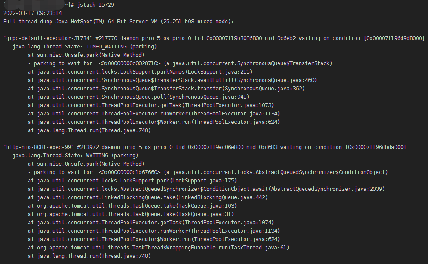Click the WAITING (parking) thread state
The image size is (428, 264).
pos(112,156)
